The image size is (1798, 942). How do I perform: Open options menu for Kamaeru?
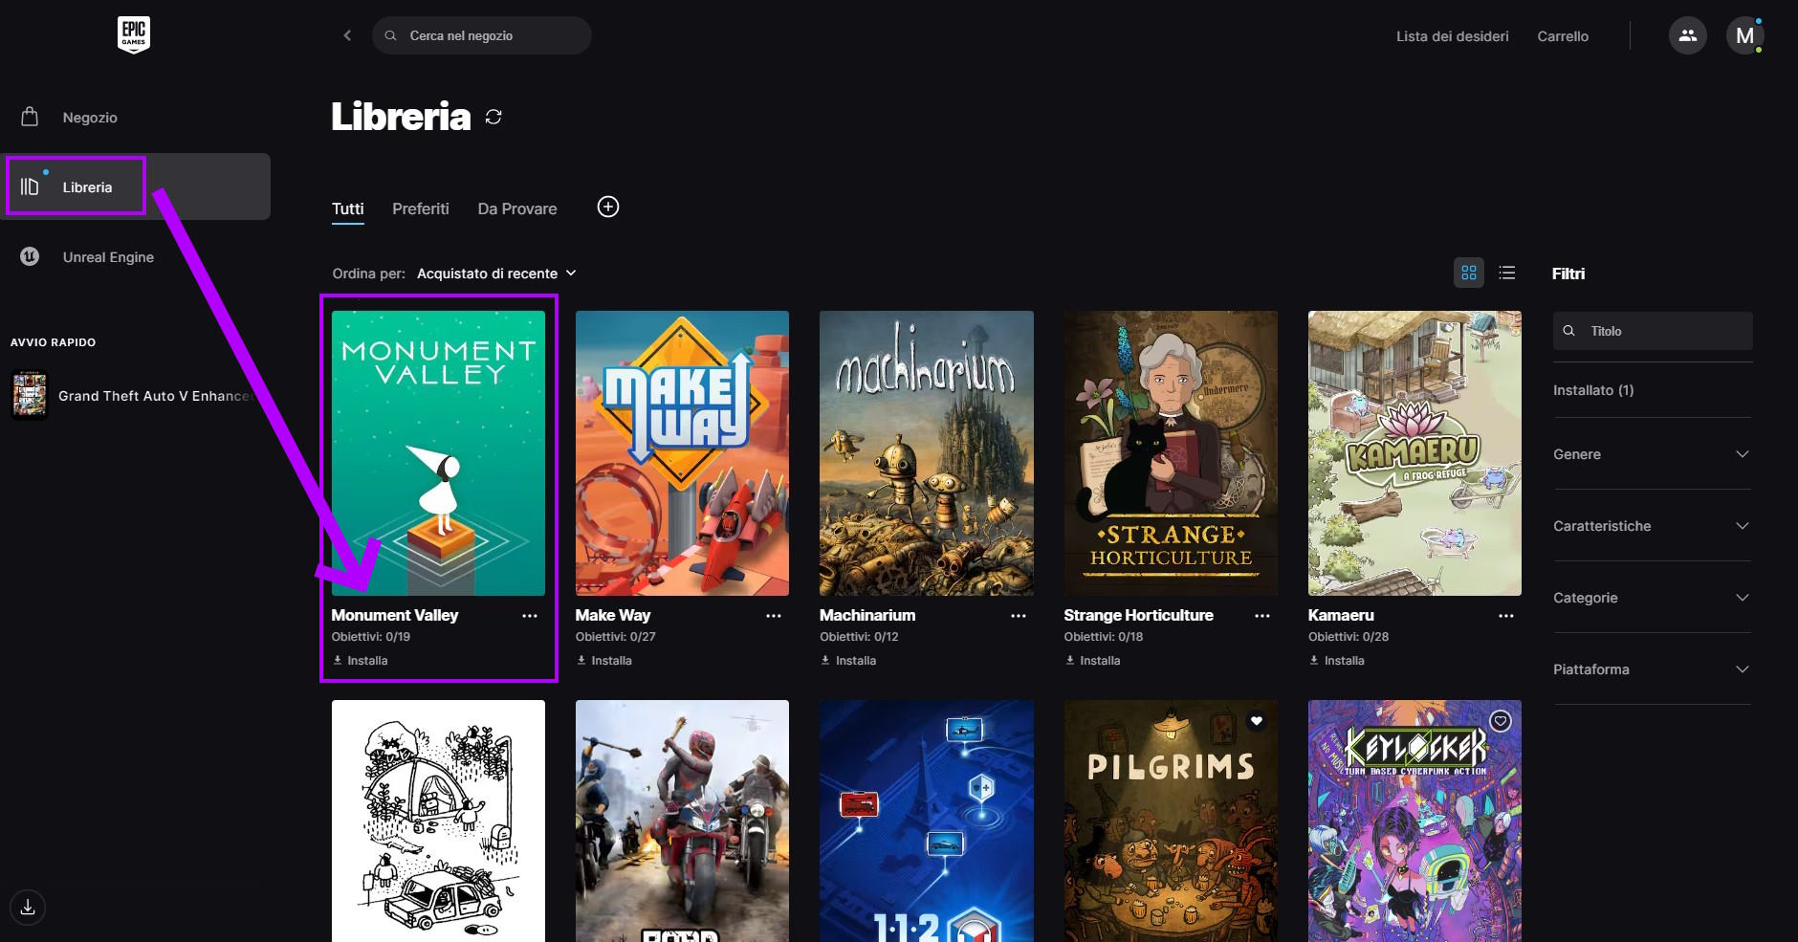1506,616
